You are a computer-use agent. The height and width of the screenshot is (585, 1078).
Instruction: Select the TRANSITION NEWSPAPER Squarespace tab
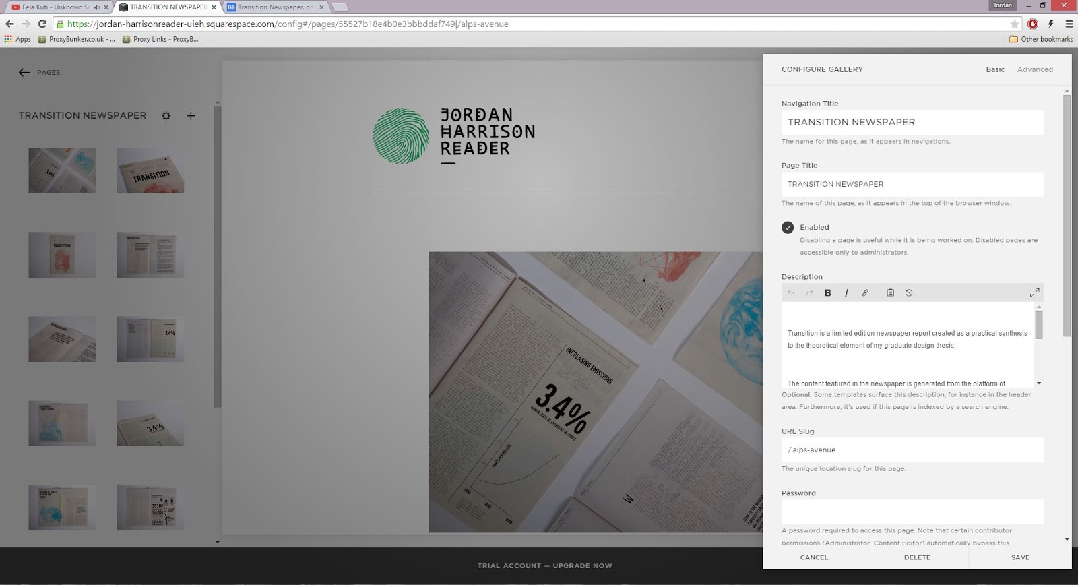(167, 7)
